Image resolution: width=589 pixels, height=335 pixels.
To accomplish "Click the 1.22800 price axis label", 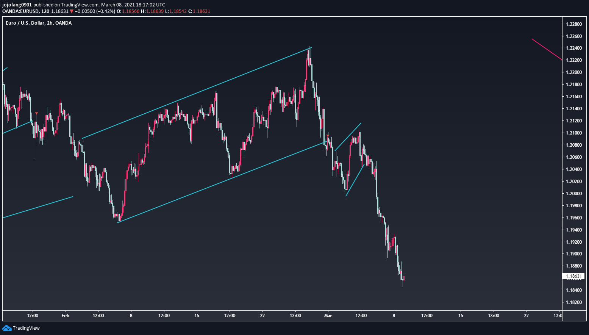I will coord(573,24).
